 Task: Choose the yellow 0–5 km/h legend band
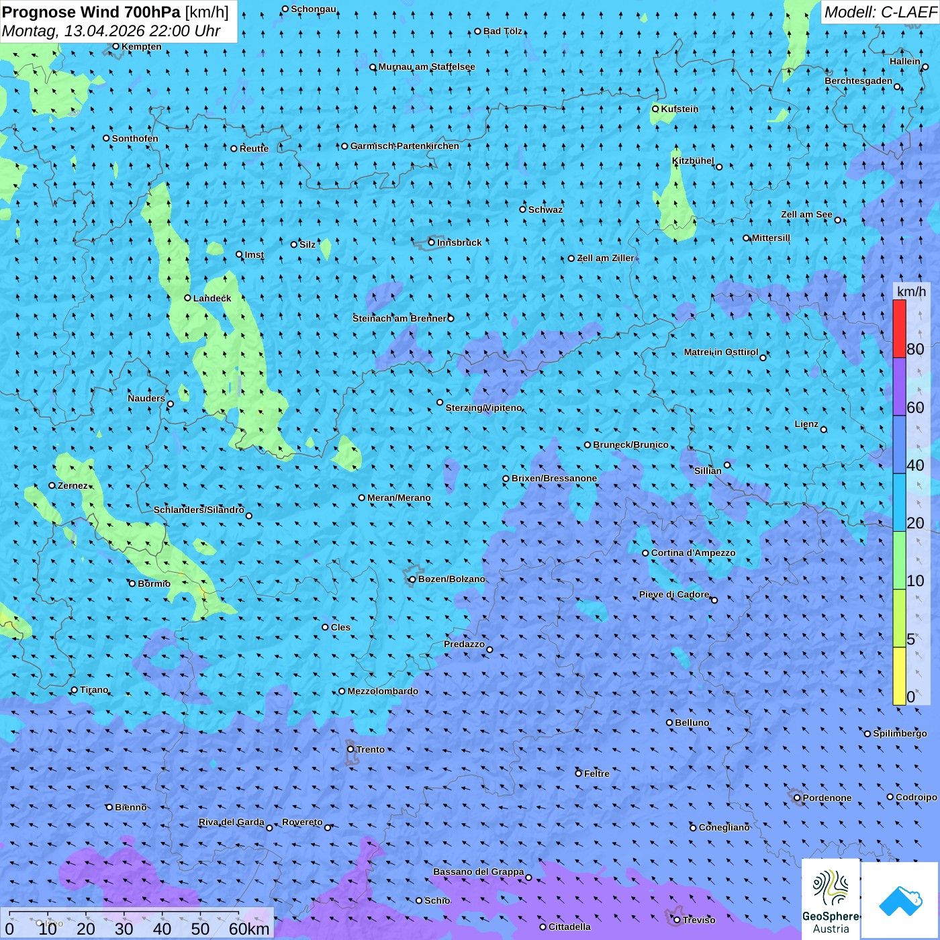coord(899,676)
